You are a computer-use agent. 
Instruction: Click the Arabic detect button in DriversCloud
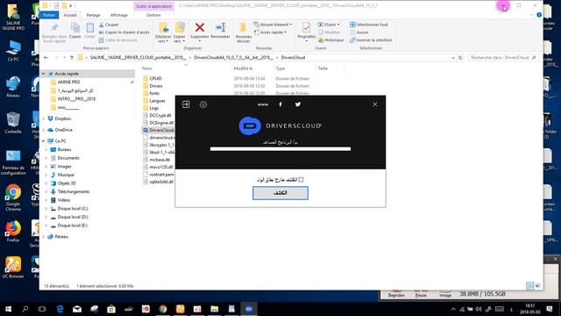coord(280,193)
